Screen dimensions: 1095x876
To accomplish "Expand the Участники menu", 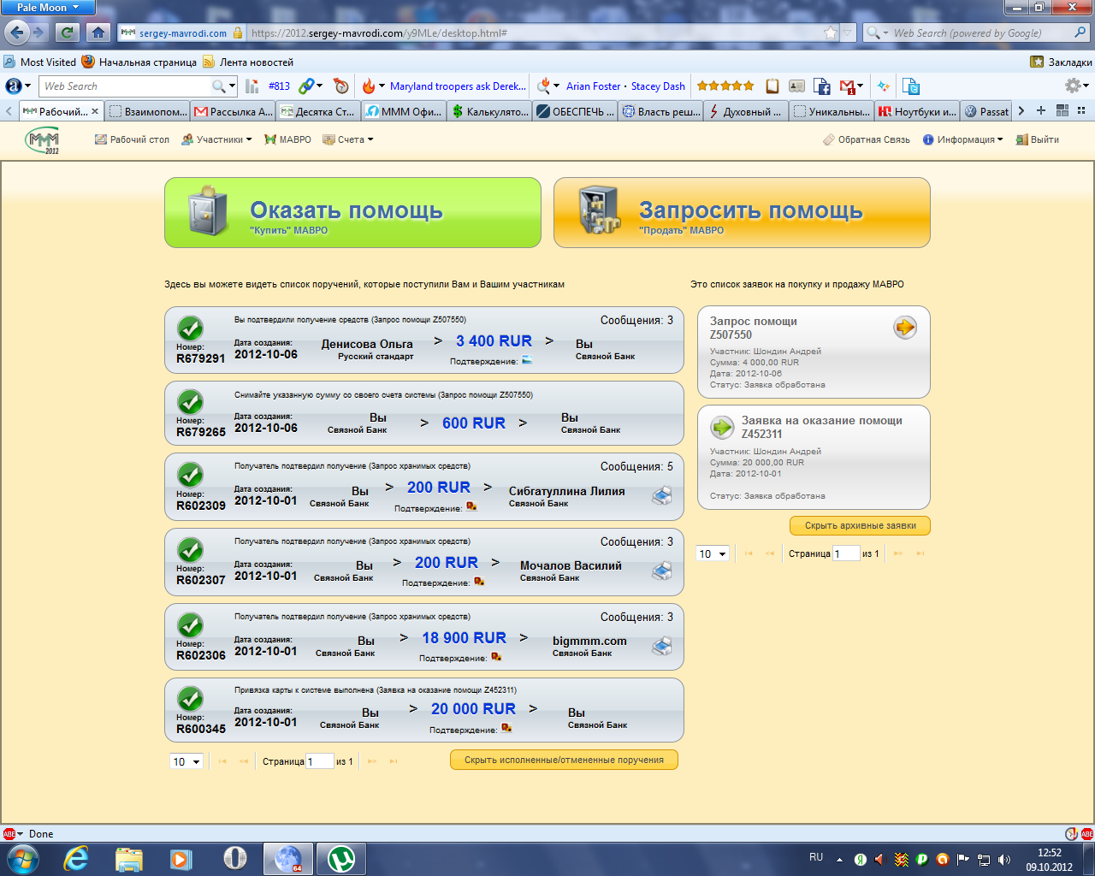I will (x=216, y=139).
